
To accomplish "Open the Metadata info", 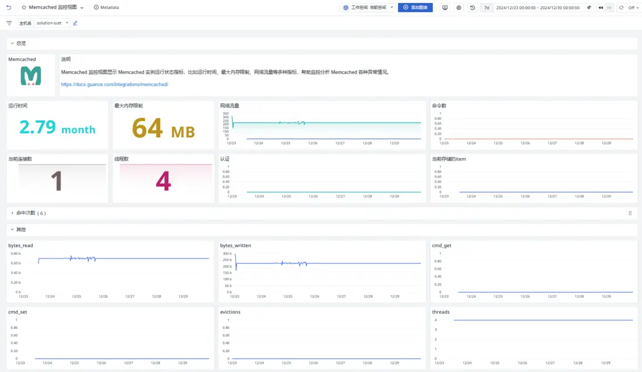I will click(106, 8).
